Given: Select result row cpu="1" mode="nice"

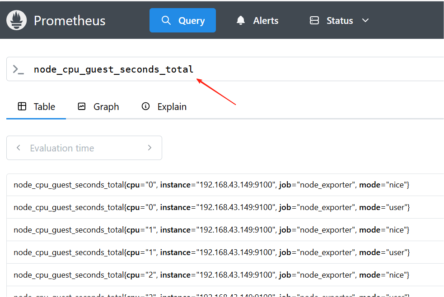Looking at the screenshot, I should (x=225, y=230).
